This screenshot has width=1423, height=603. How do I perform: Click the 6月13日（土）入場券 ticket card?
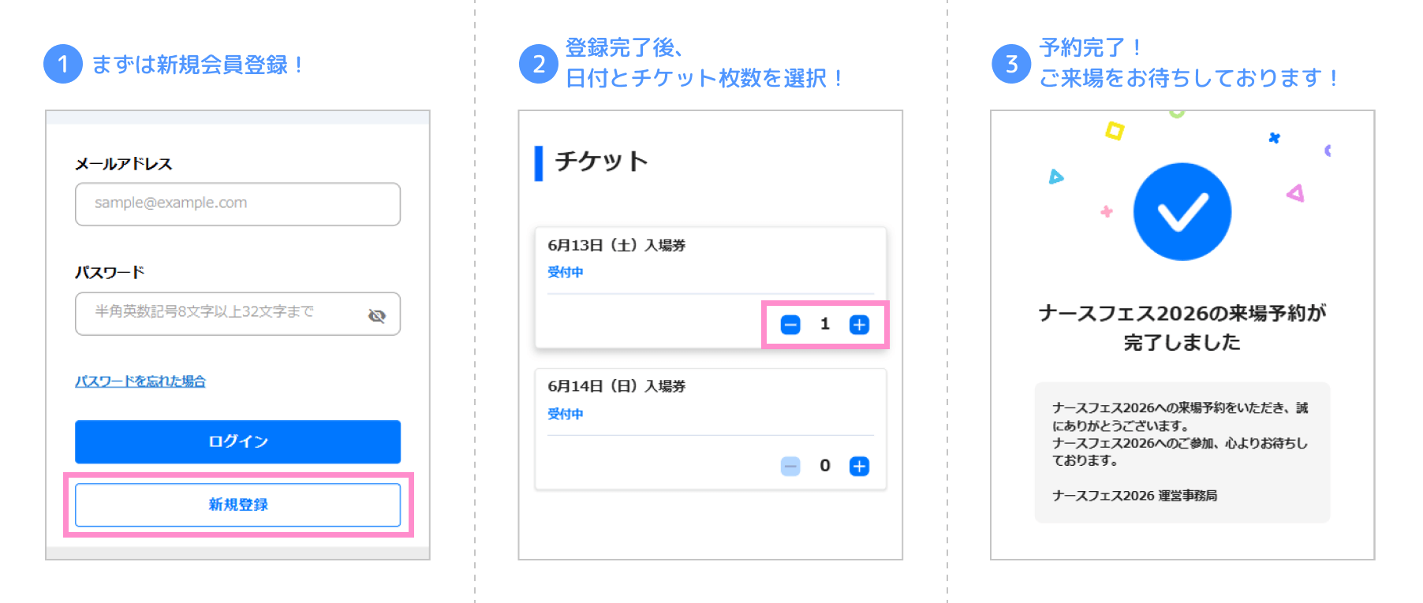tap(618, 245)
